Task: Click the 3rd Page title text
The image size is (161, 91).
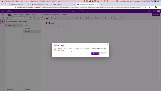Action: point(50,23)
